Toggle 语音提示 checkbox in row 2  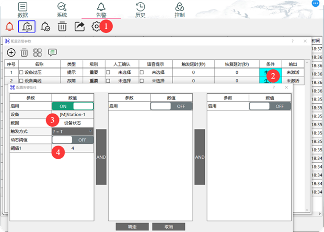[142, 81]
